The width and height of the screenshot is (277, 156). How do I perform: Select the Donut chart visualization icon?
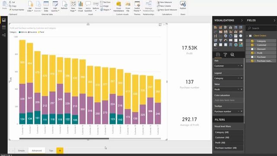[x=231, y=36]
